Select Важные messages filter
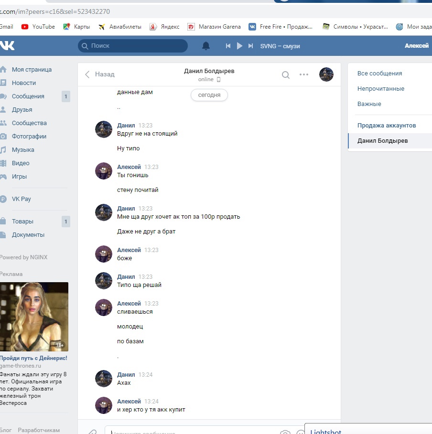 point(369,104)
